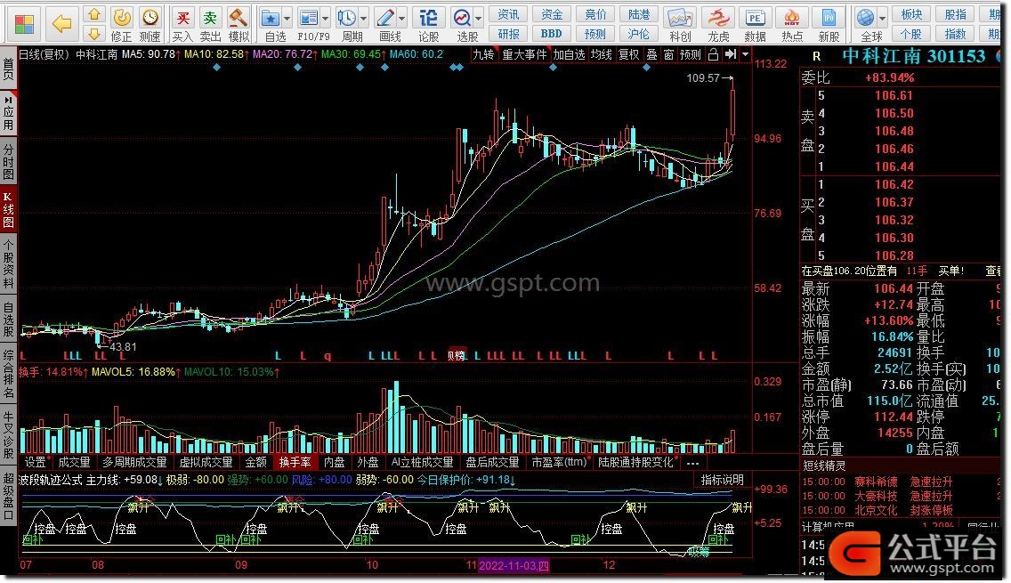Toggle 复权 price adjustment

[x=629, y=55]
